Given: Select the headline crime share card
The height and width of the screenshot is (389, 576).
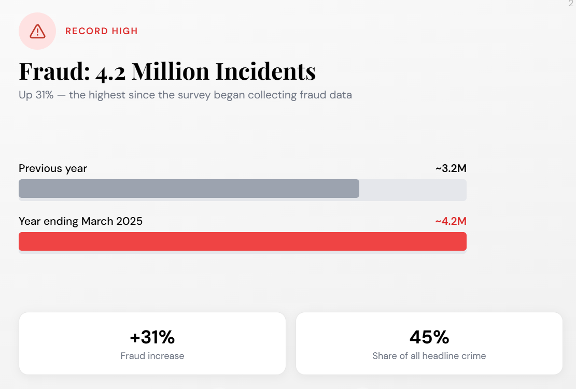Looking at the screenshot, I should click(429, 343).
